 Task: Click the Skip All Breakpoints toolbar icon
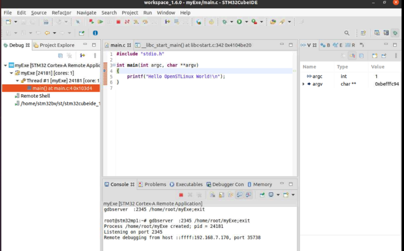tap(78, 22)
